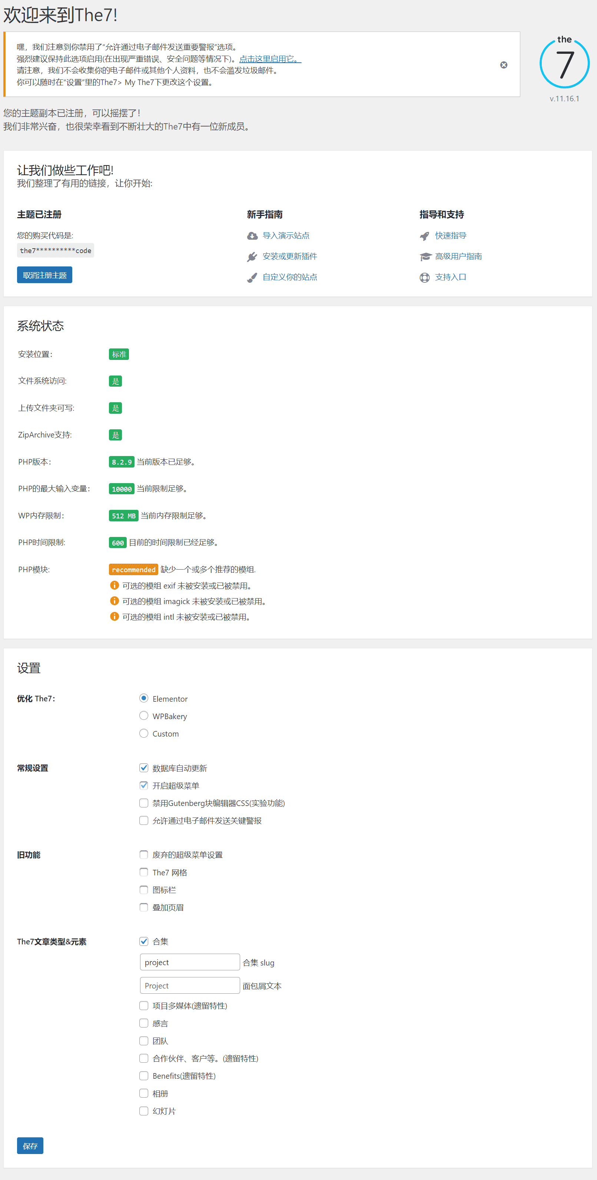Click the 合集 slug input field

pyautogui.click(x=190, y=962)
